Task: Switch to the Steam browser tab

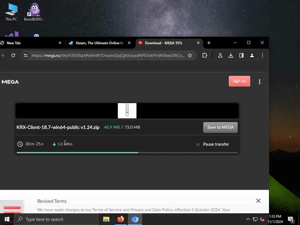Action: 100,43
